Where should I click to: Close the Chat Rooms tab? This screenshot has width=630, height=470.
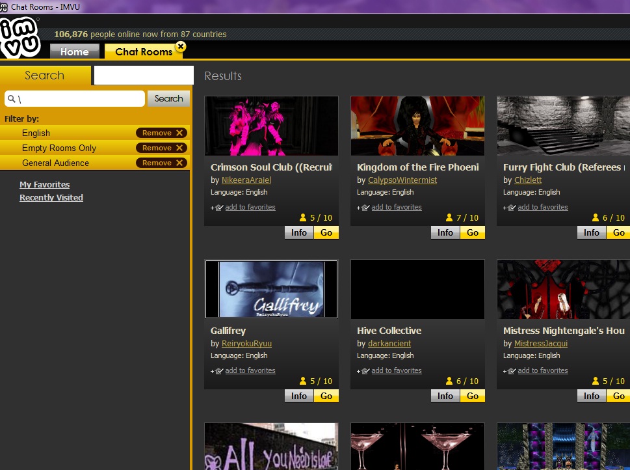click(181, 46)
